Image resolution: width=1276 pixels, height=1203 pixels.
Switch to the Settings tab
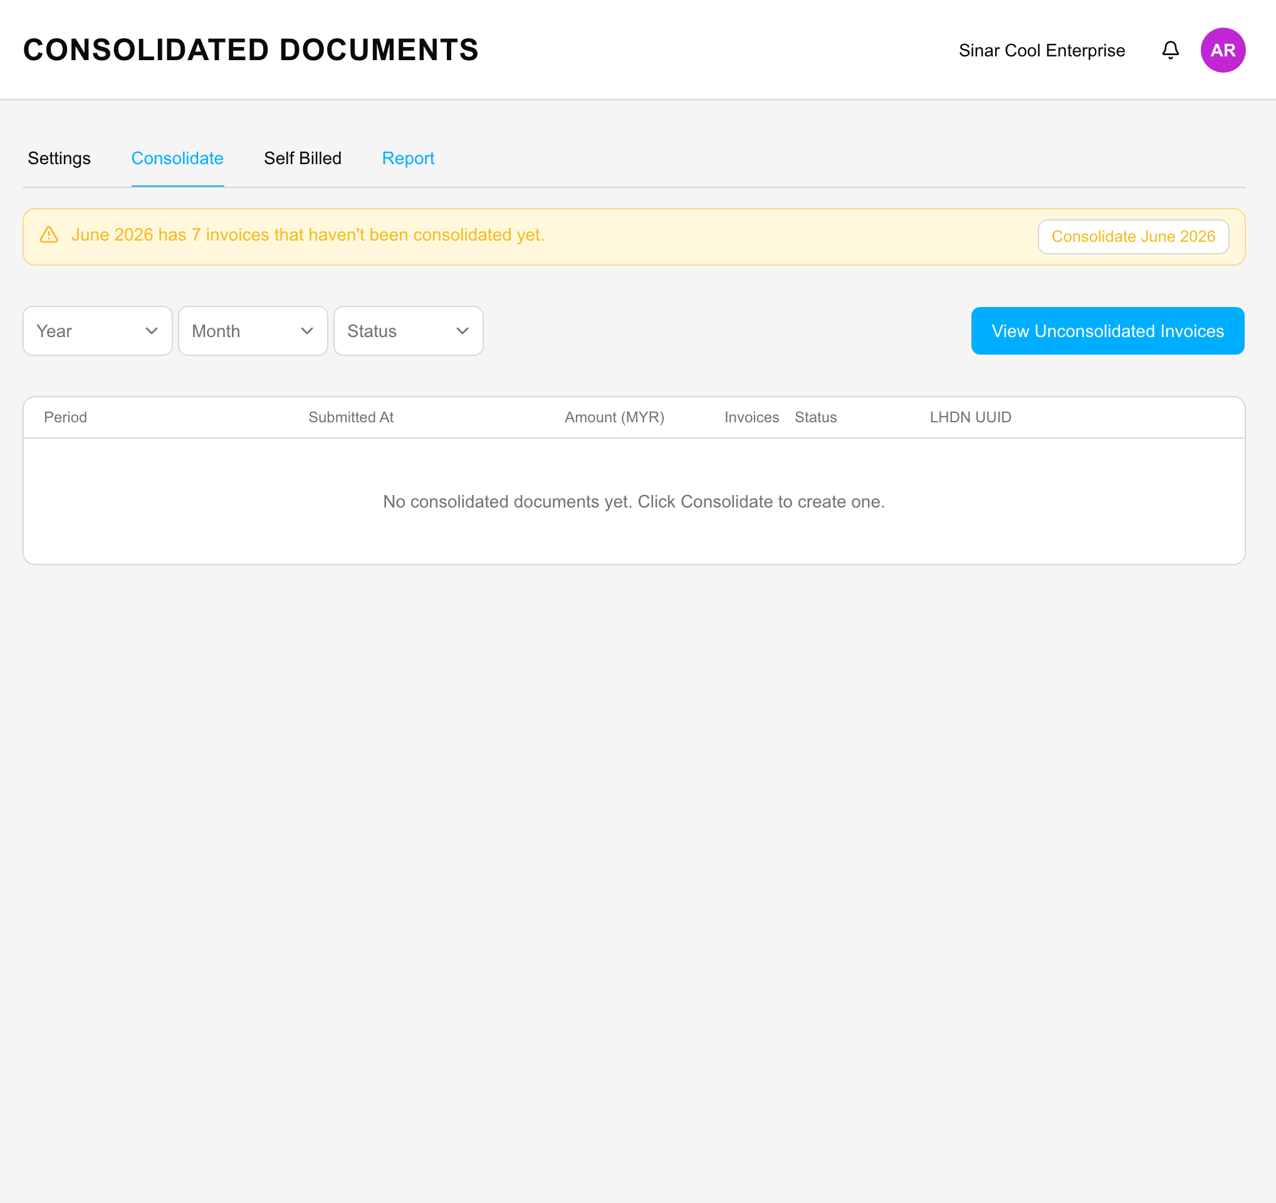pyautogui.click(x=59, y=159)
